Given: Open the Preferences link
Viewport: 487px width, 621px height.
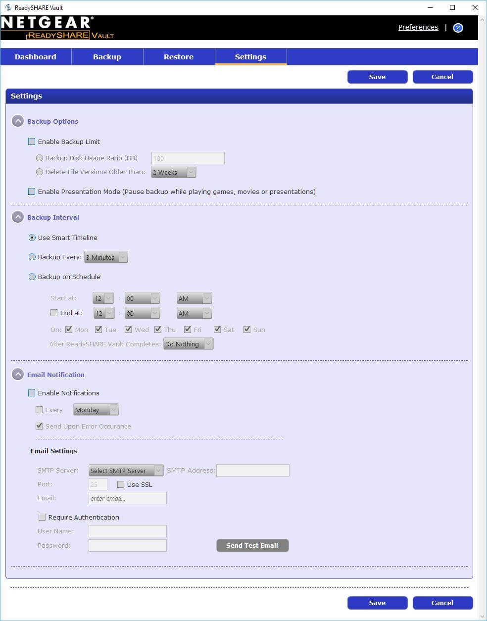Looking at the screenshot, I should (418, 27).
